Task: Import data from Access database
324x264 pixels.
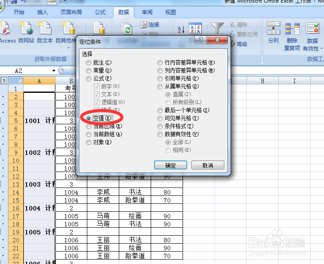Action: 7,32
